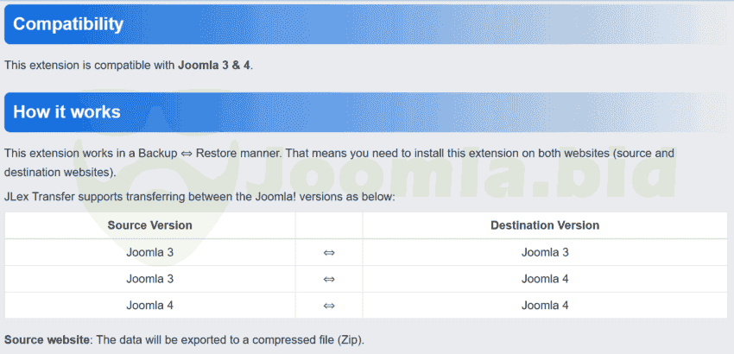The width and height of the screenshot is (734, 354).
Task: Click the ⇔ arrow in the last table row
Action: point(329,305)
